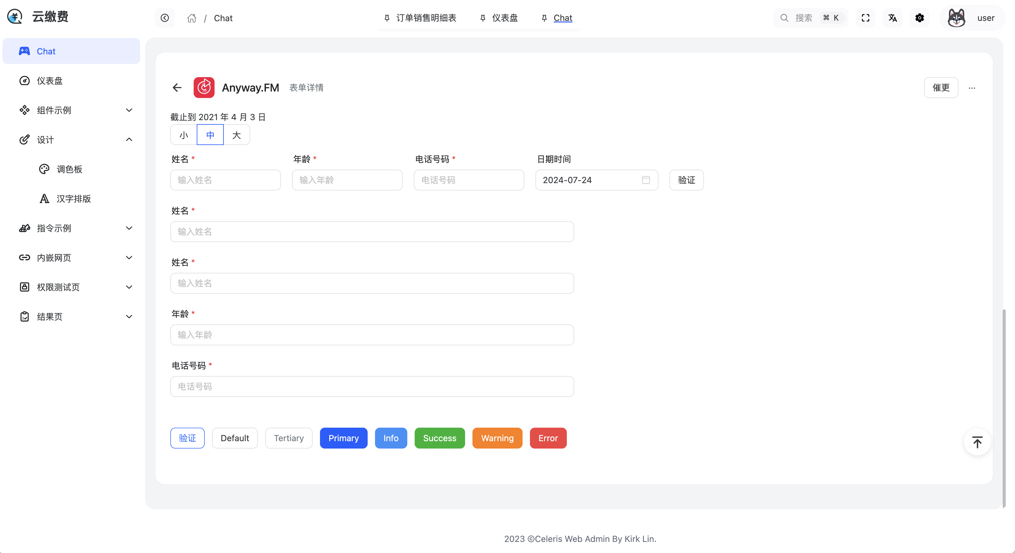Select the 大 size option
1015x553 pixels.
point(236,135)
